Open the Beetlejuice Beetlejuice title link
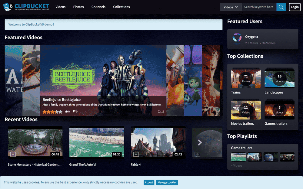This screenshot has width=303, height=189. (x=62, y=99)
